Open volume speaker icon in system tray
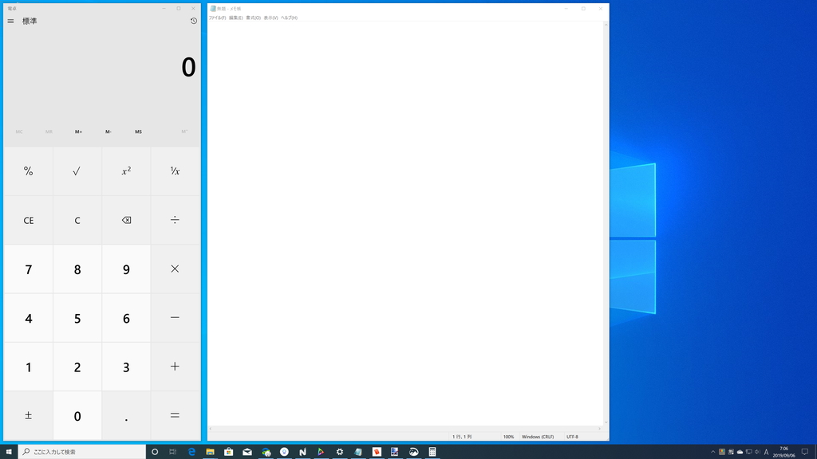The width and height of the screenshot is (817, 459). (x=758, y=452)
